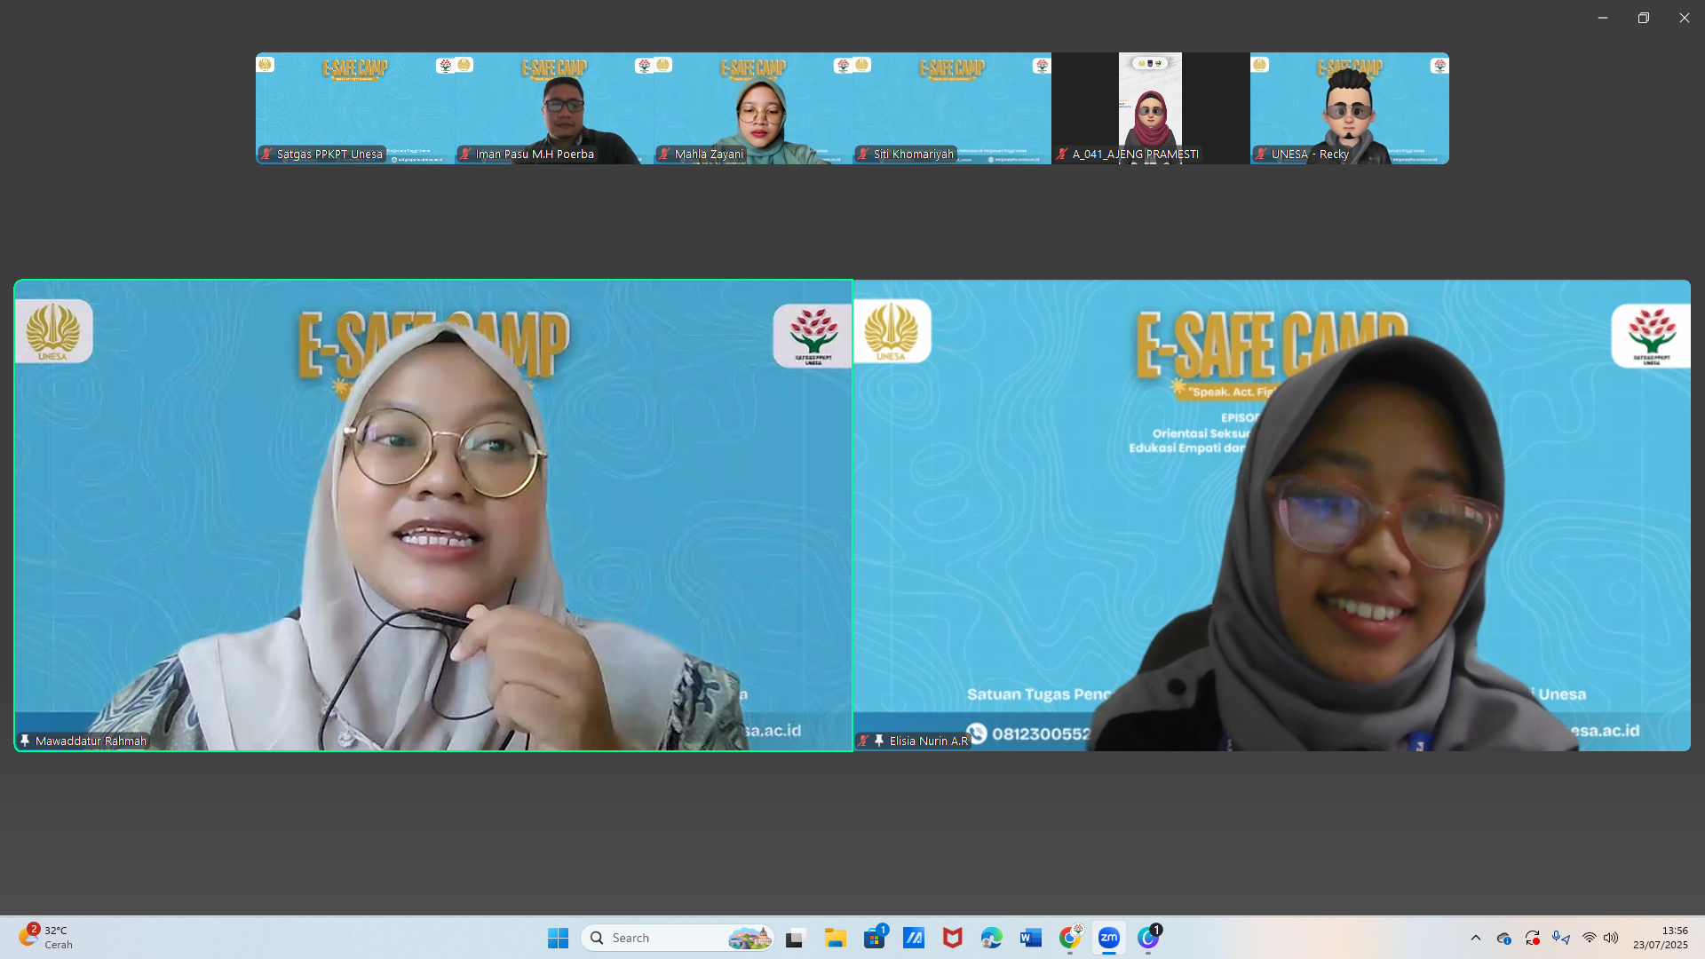Image resolution: width=1705 pixels, height=959 pixels.
Task: Select Iman Pasu M.H Poerba's video thumbnail
Action: [x=554, y=107]
